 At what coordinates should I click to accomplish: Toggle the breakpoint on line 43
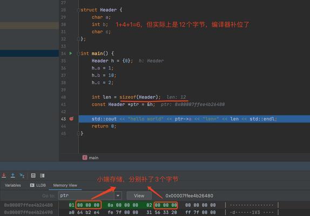coord(71,119)
